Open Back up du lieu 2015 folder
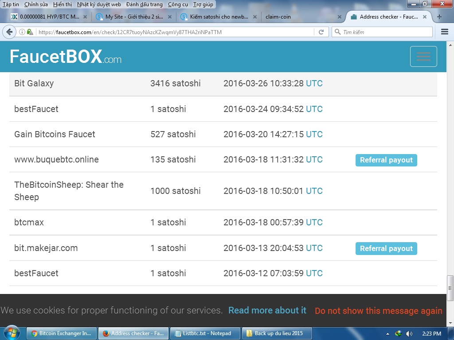The image size is (454, 340). point(277,333)
